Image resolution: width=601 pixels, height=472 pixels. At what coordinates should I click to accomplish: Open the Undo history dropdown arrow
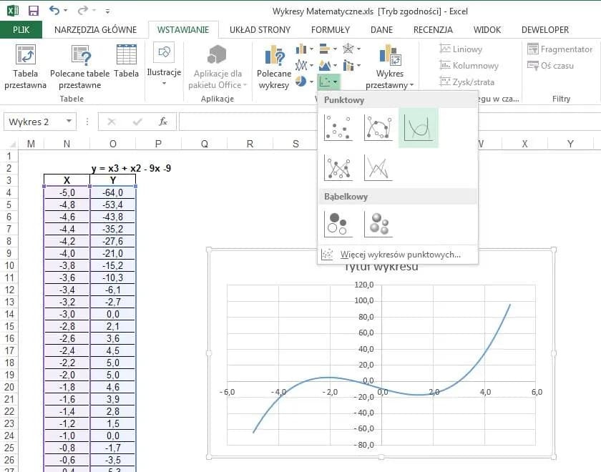tap(67, 11)
